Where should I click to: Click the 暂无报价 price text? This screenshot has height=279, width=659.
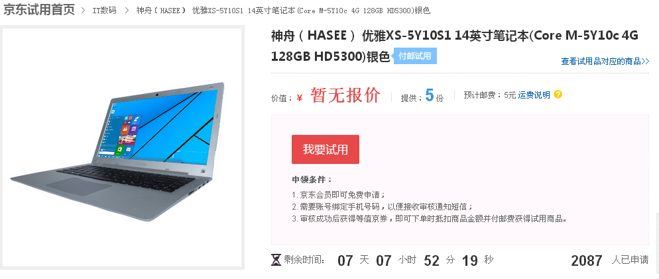[345, 95]
